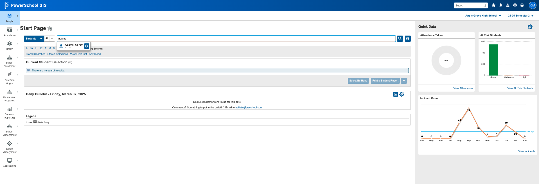539x184 pixels.
Task: Open the People sidebar menu
Action: [10, 18]
